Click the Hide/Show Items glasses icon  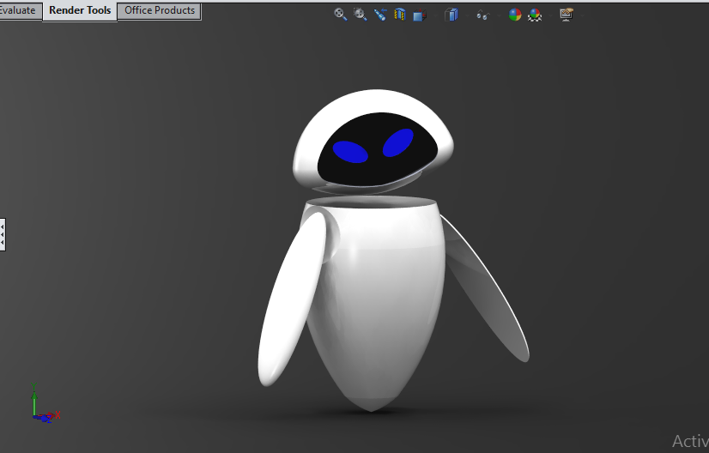click(483, 15)
